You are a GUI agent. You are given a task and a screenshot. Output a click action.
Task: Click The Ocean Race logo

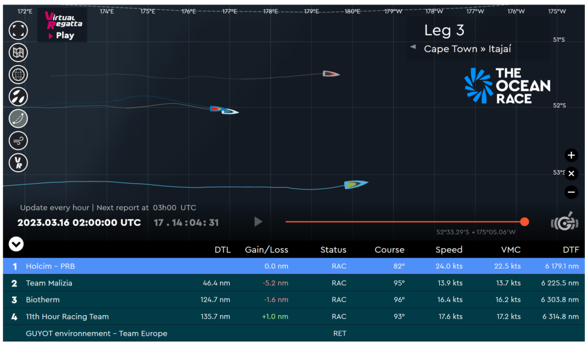pyautogui.click(x=507, y=86)
